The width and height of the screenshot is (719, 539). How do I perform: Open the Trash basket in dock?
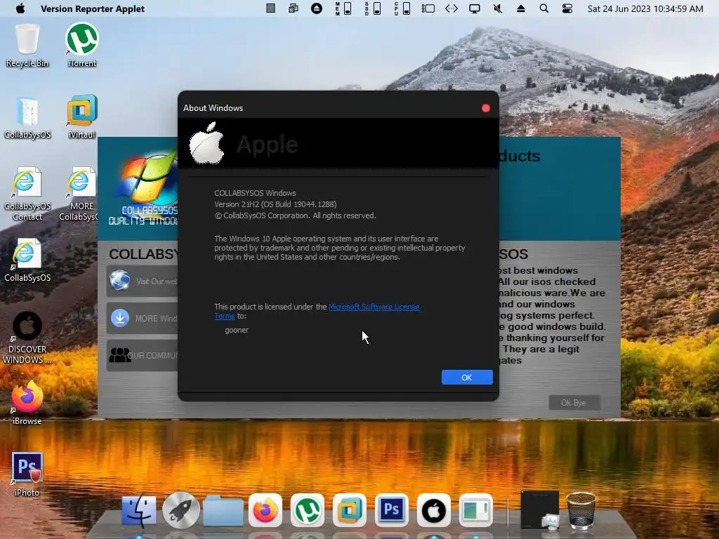point(581,510)
